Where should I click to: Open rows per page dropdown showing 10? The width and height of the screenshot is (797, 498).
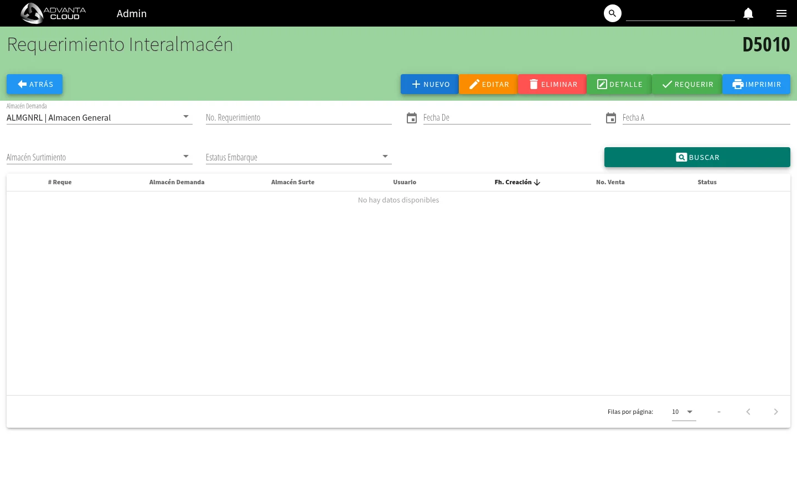(x=684, y=412)
